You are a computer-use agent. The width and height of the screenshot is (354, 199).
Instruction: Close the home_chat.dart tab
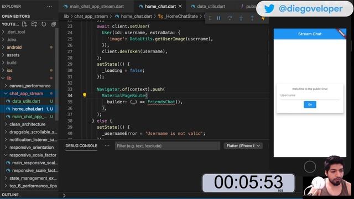(180, 6)
